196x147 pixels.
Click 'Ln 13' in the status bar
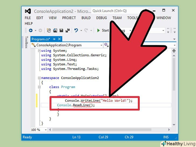(76, 137)
